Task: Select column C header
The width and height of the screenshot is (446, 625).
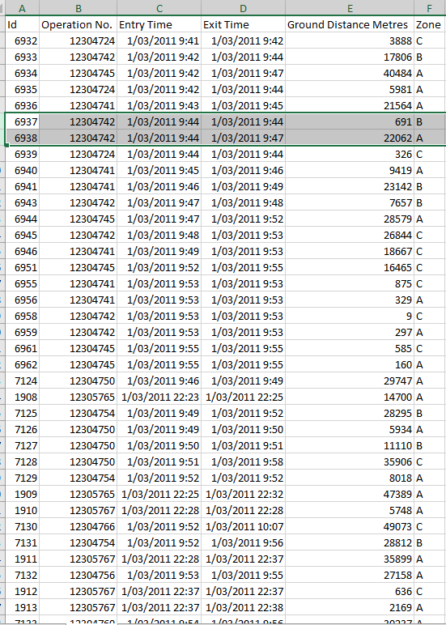Action: (159, 7)
